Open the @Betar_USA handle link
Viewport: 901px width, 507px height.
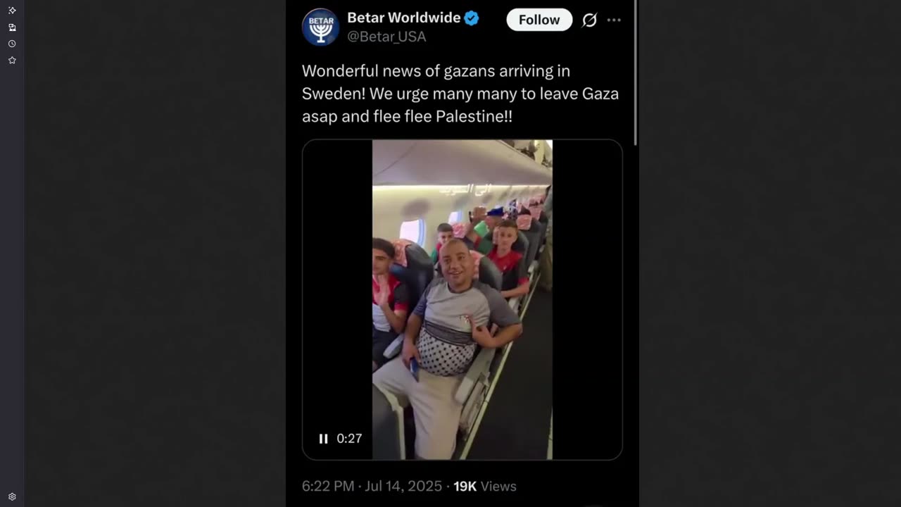(386, 37)
